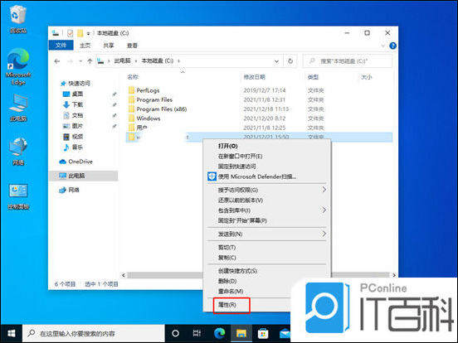458x343 pixels.
Task: Choose 还原以前的版本(V) menu entry
Action: coord(267,200)
